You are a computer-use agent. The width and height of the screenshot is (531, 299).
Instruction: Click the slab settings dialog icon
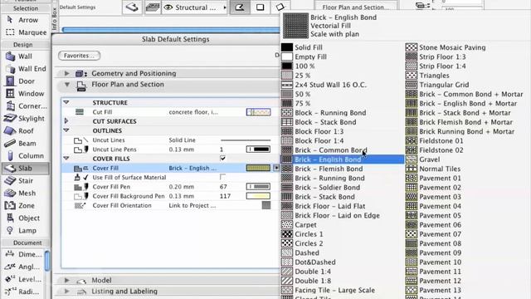(132, 7)
